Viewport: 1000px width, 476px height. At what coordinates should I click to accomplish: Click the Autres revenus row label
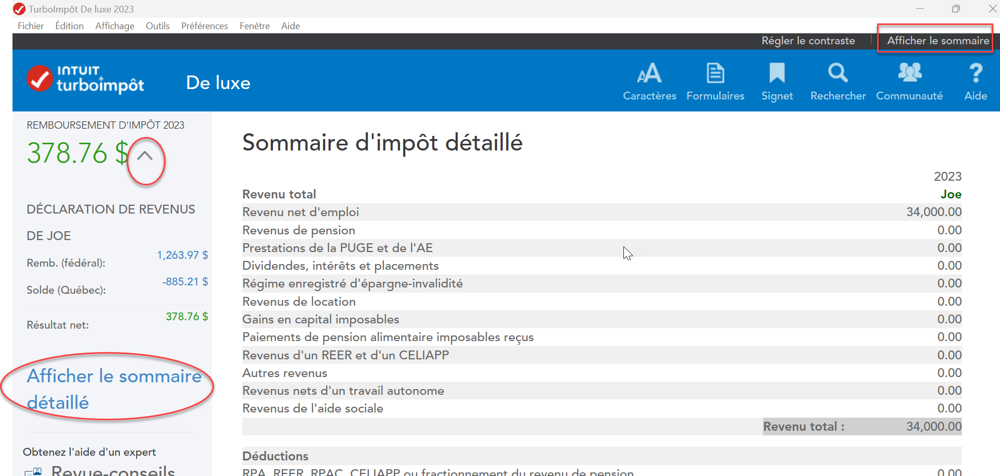284,373
